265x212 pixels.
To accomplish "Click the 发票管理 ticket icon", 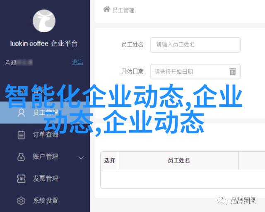I will (x=21, y=179).
